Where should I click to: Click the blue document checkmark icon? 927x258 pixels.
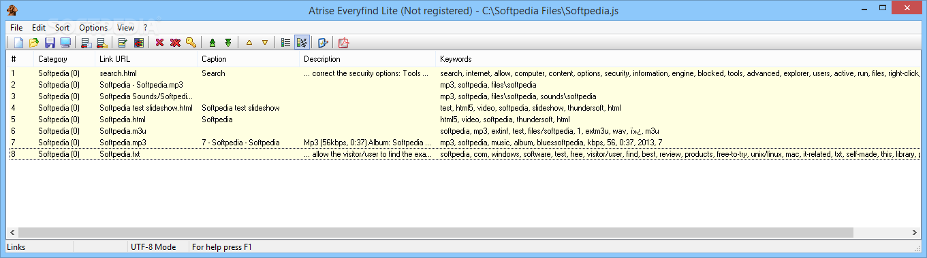coord(323,43)
